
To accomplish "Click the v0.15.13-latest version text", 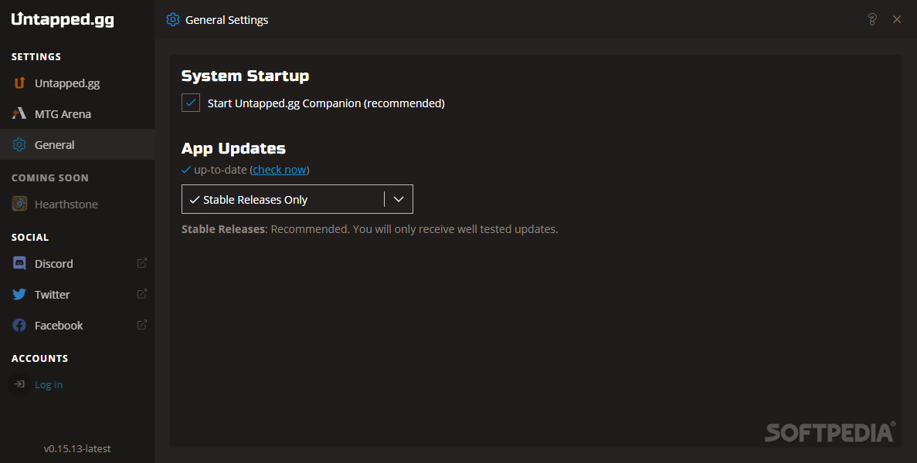I will pyautogui.click(x=77, y=448).
